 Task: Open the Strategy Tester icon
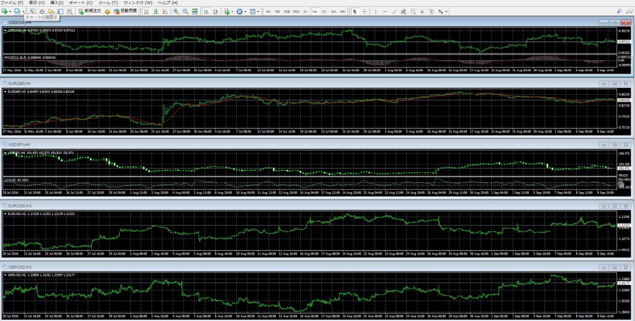pos(69,11)
